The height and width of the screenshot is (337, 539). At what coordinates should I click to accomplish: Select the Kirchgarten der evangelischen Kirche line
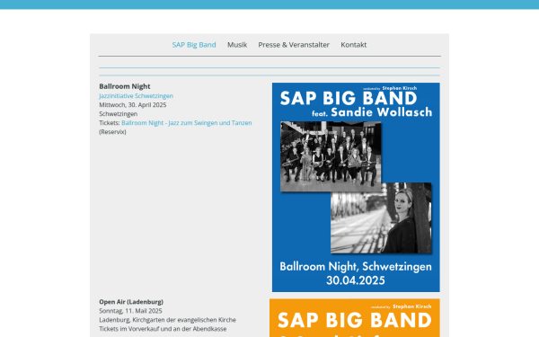click(167, 320)
